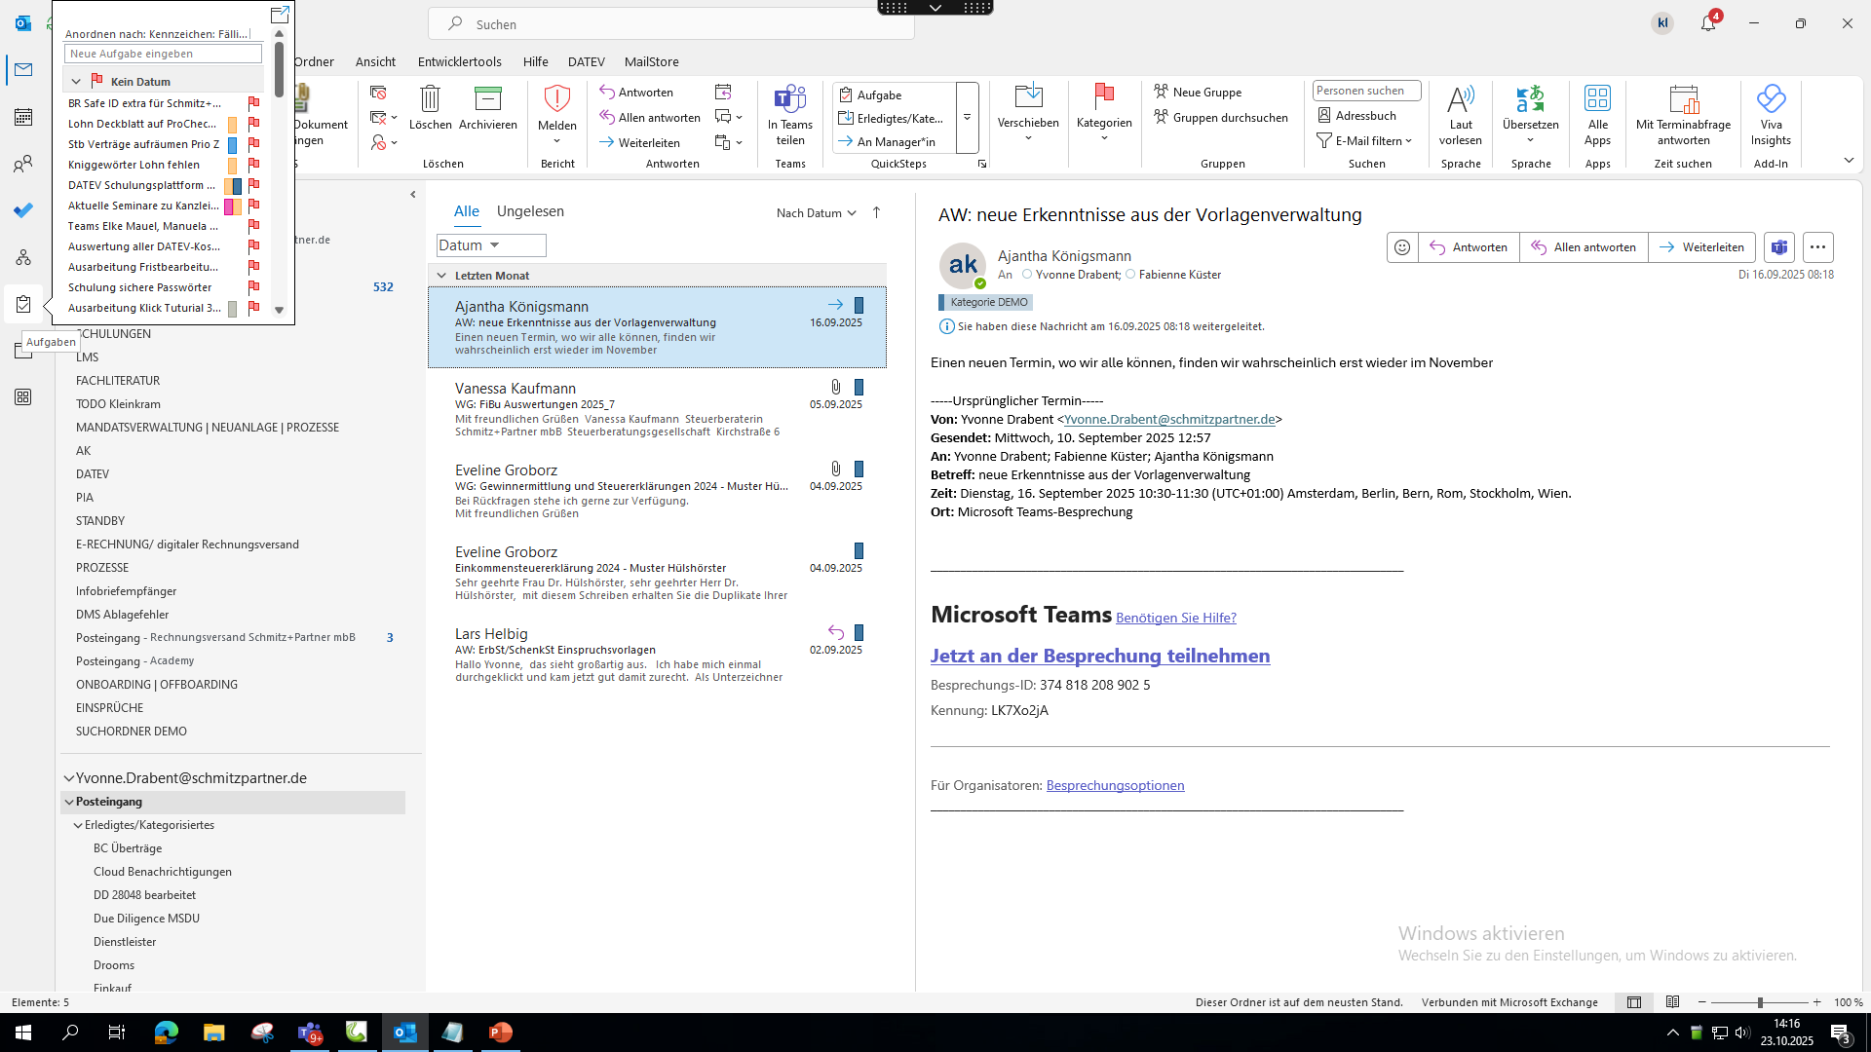
Task: Expand the QuickSteps gallery
Action: [x=967, y=118]
